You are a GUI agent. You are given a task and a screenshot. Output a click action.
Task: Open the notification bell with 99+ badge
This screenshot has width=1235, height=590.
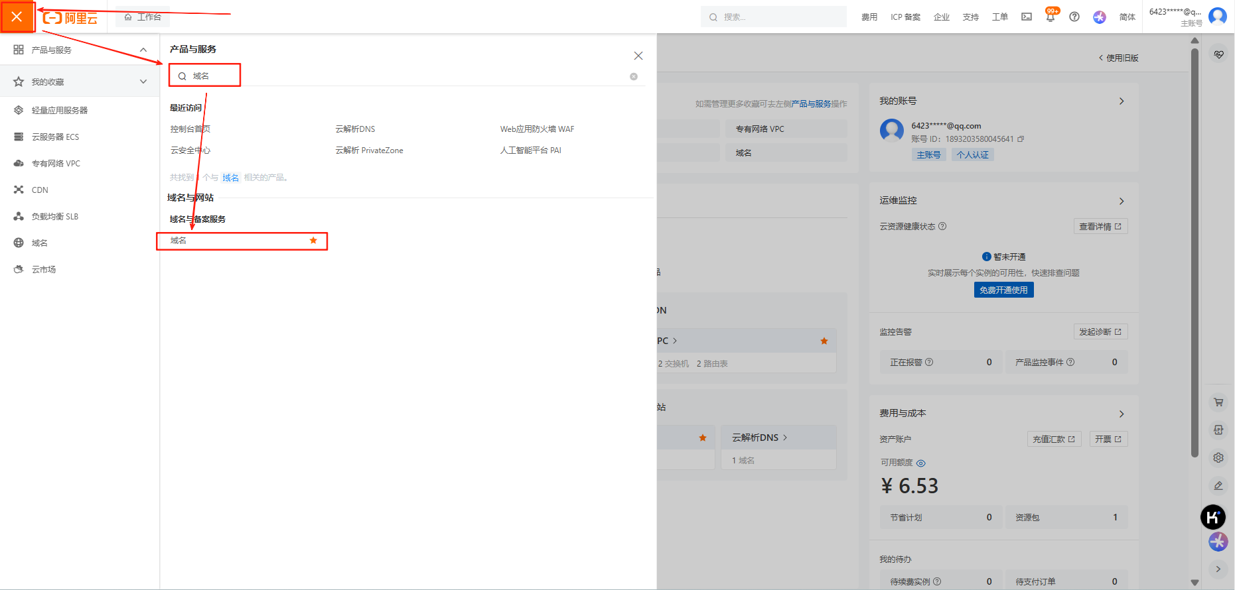(x=1050, y=17)
